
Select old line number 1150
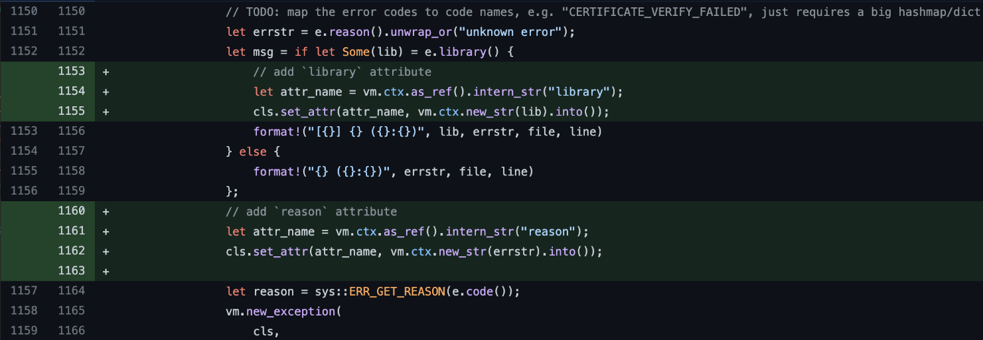pyautogui.click(x=24, y=11)
